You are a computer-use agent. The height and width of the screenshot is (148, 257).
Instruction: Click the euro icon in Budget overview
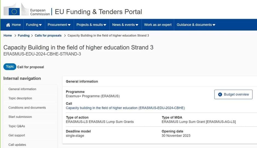220,94
